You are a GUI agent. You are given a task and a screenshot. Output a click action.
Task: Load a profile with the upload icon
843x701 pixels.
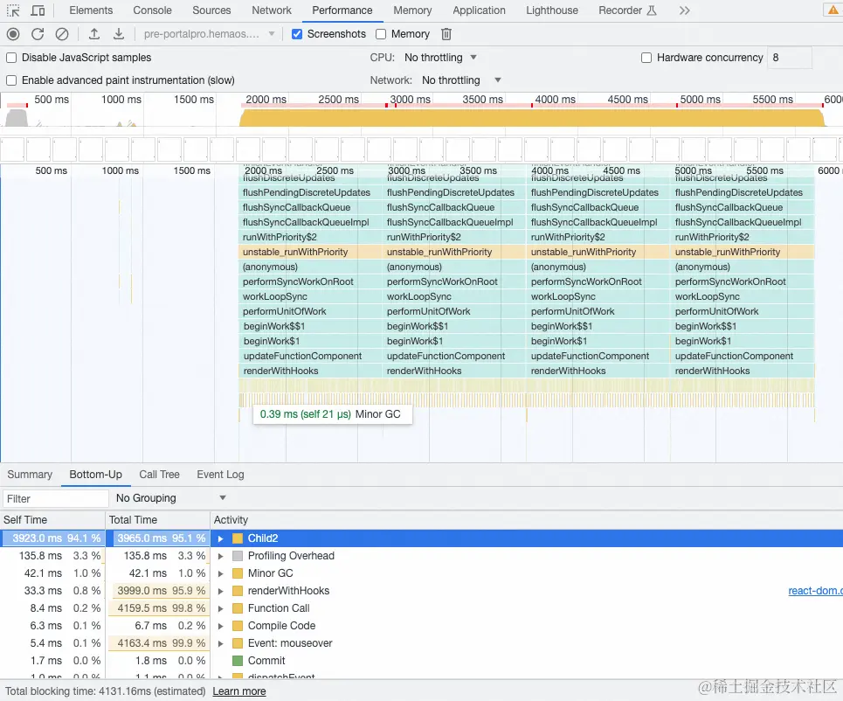point(94,34)
